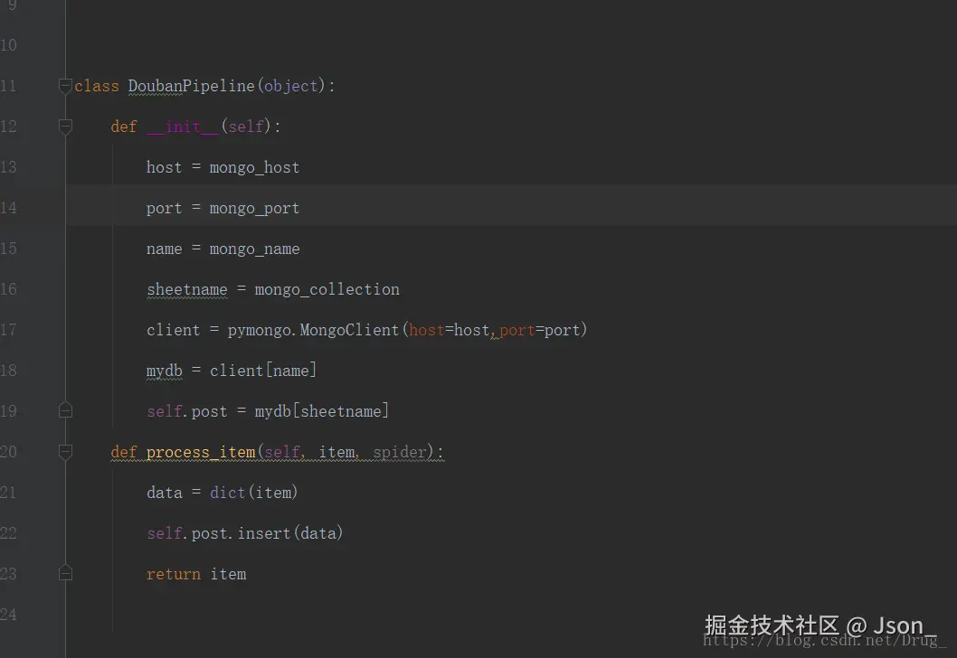Click the 'data' variable on line 21
Screen dimensions: 957x658
pos(165,493)
